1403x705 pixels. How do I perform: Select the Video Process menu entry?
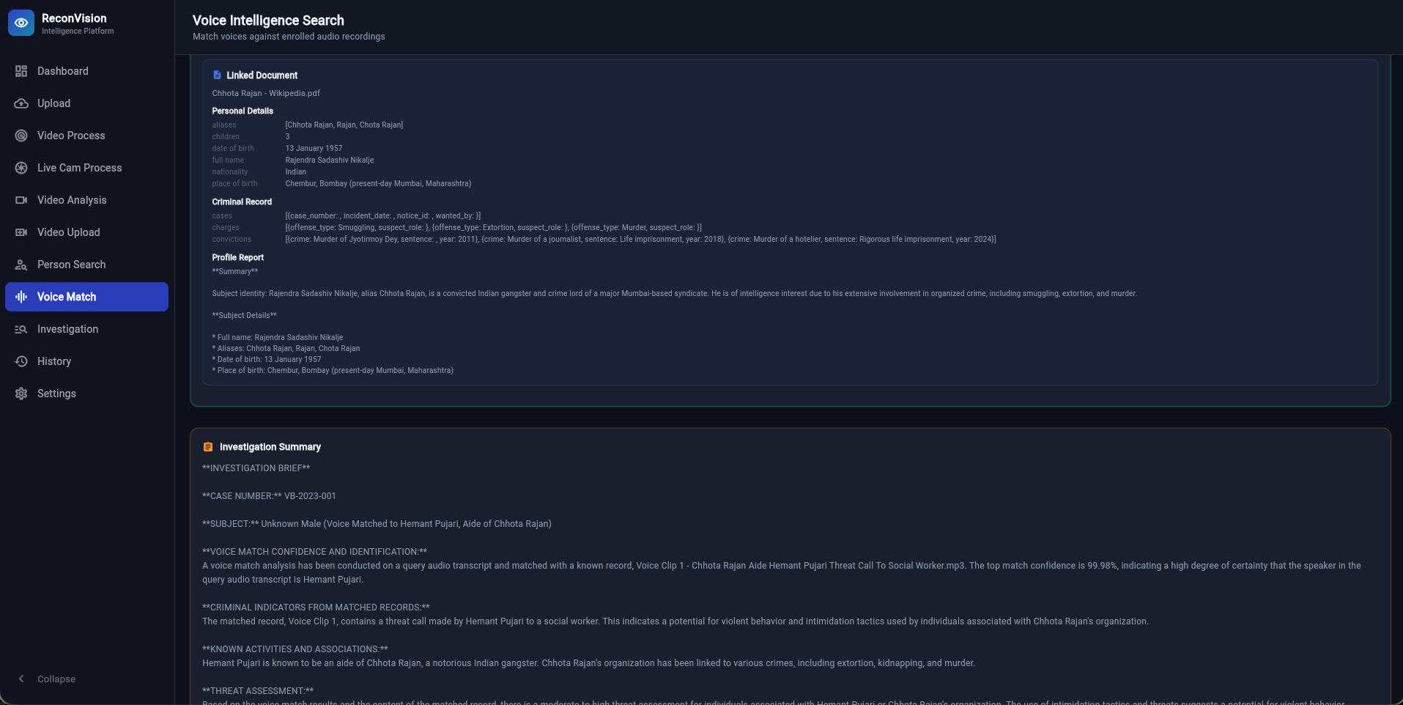86,136
